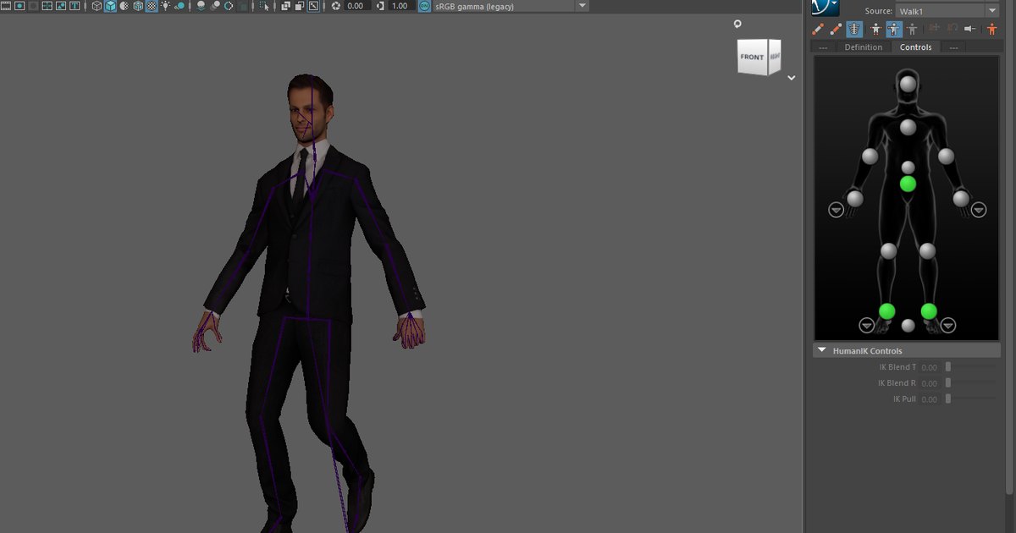Viewport: 1016px width, 533px height.
Task: Select the green screen-left ankle effector
Action: coord(886,311)
